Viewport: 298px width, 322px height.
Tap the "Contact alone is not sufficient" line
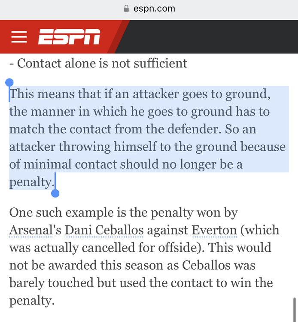pyautogui.click(x=98, y=64)
